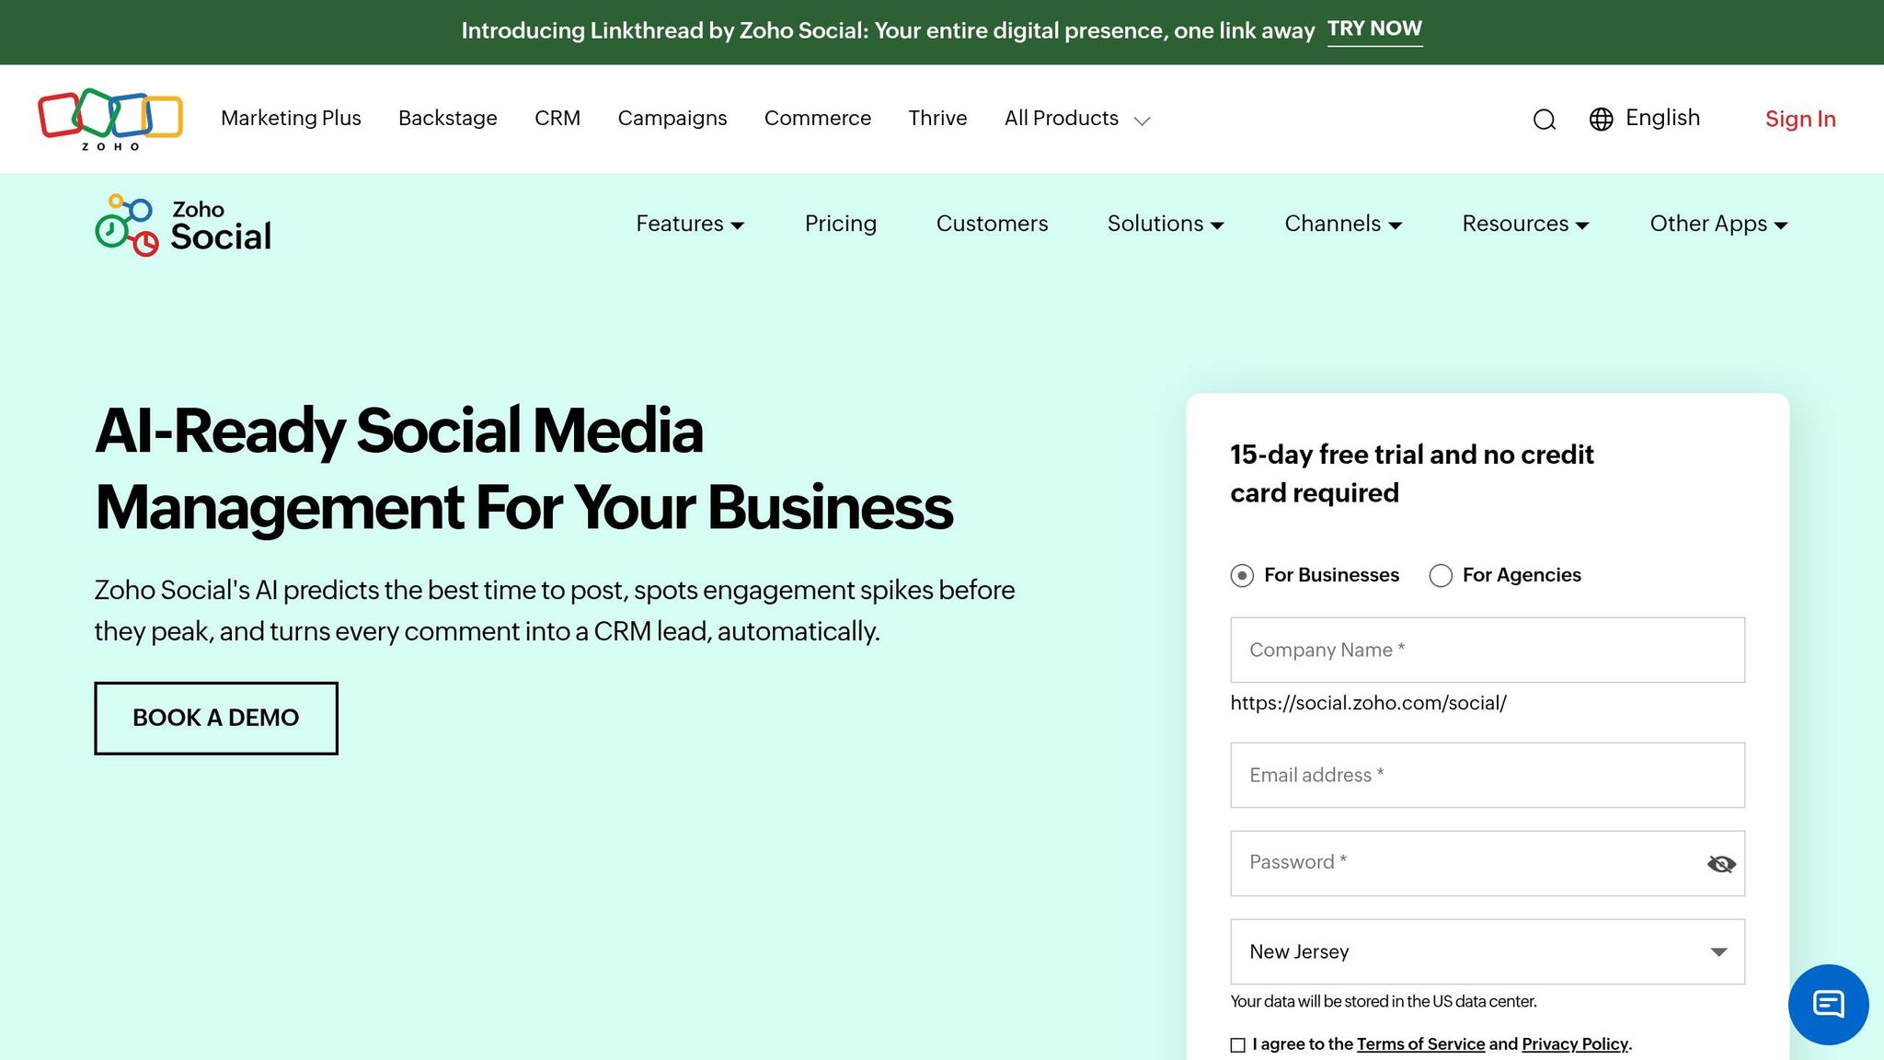
Task: Toggle password visibility eye icon
Action: click(1721, 863)
